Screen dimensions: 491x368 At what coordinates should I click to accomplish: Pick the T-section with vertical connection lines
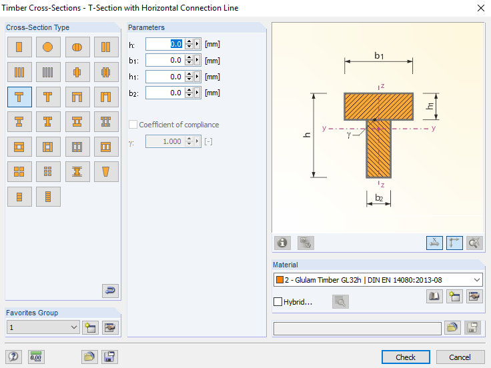[x=48, y=97]
